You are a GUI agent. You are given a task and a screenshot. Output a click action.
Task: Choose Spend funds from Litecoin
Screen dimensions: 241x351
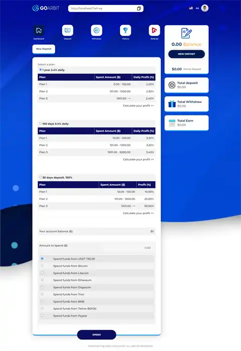point(42,273)
